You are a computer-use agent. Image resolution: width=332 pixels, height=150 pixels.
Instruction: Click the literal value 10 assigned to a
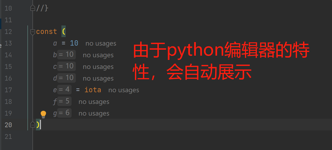point(74,43)
